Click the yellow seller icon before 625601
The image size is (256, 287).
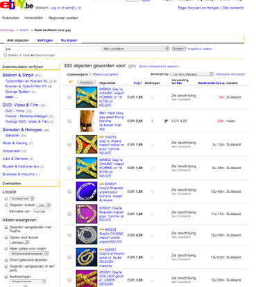101,184
